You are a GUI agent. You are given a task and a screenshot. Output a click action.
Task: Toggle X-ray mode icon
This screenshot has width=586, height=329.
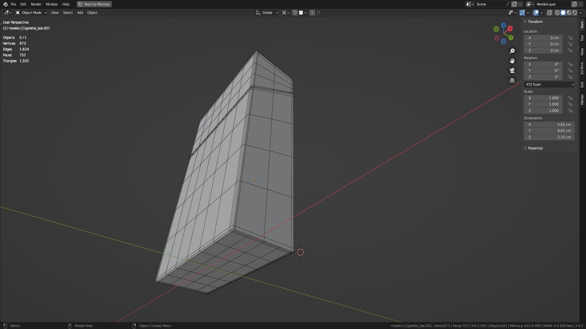click(549, 12)
